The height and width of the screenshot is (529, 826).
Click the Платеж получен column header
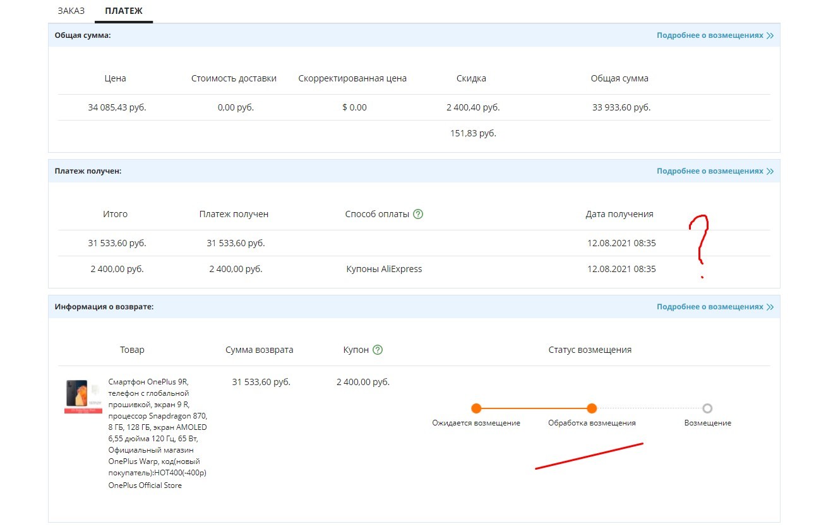tap(234, 214)
